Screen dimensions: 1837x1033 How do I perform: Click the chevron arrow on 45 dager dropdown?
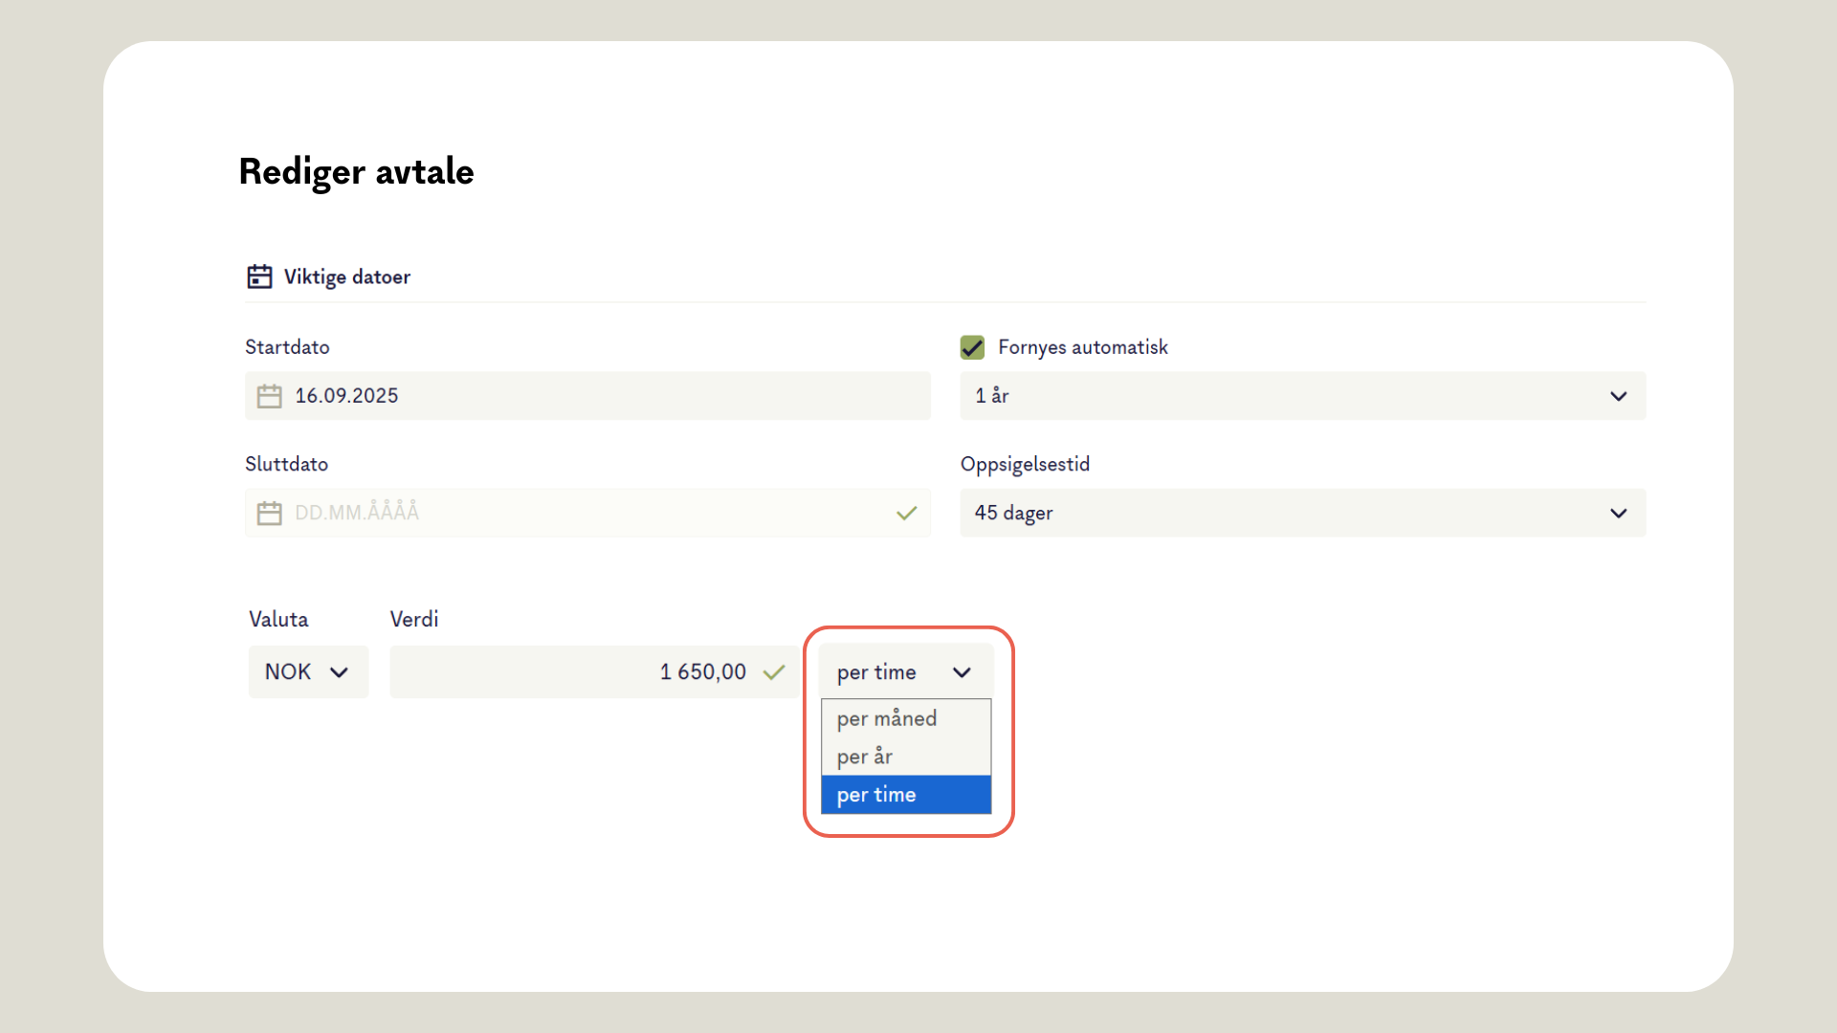coord(1618,514)
